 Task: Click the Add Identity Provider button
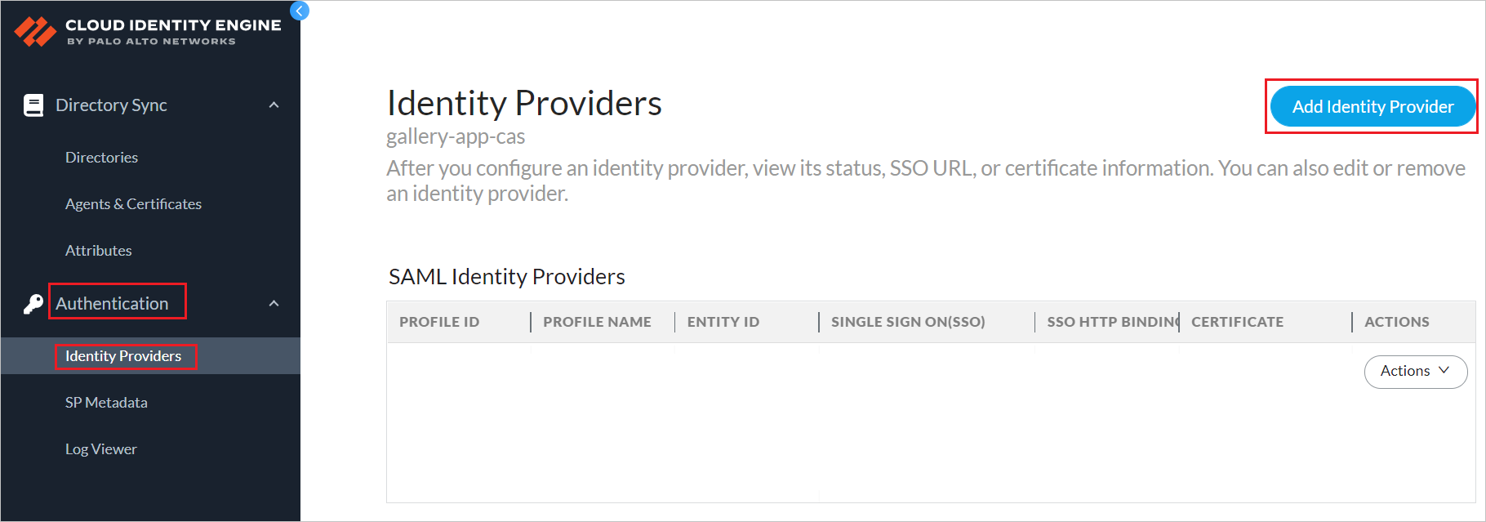(x=1373, y=107)
